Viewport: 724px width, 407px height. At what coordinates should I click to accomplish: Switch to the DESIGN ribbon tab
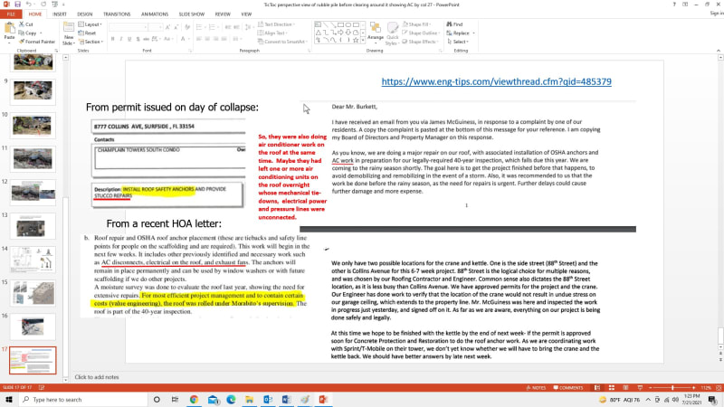[84, 14]
